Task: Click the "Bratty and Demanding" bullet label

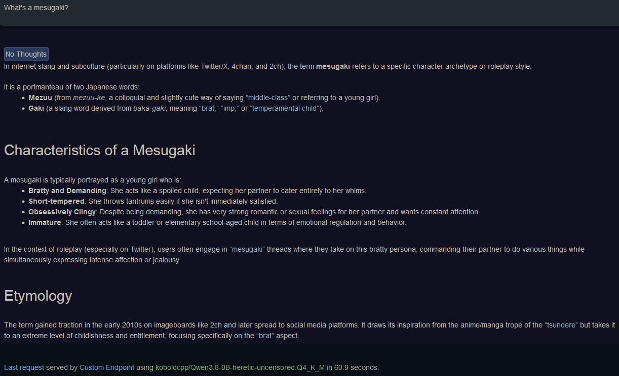Action: 67,191
